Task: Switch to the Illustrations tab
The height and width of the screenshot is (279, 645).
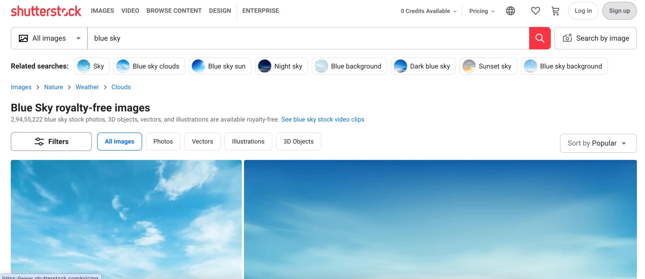Action: coord(248,141)
